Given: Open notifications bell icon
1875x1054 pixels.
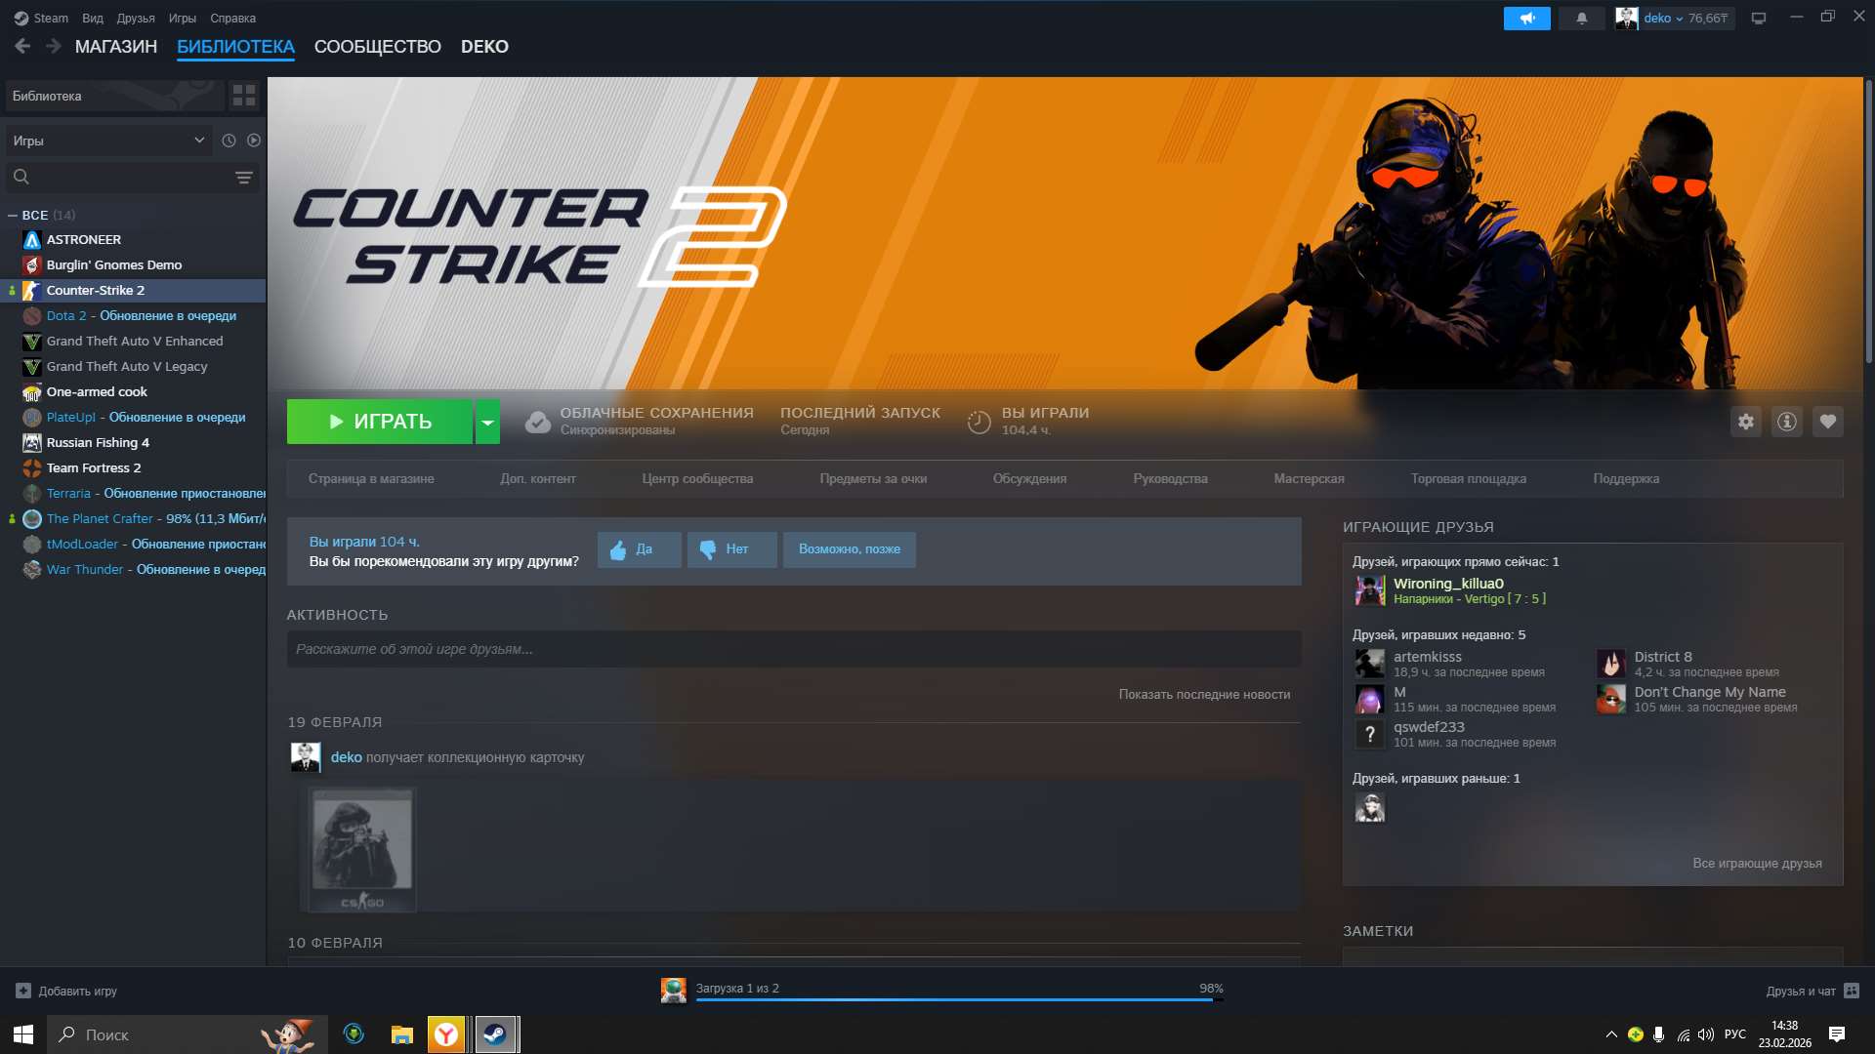Looking at the screenshot, I should click(1581, 18).
